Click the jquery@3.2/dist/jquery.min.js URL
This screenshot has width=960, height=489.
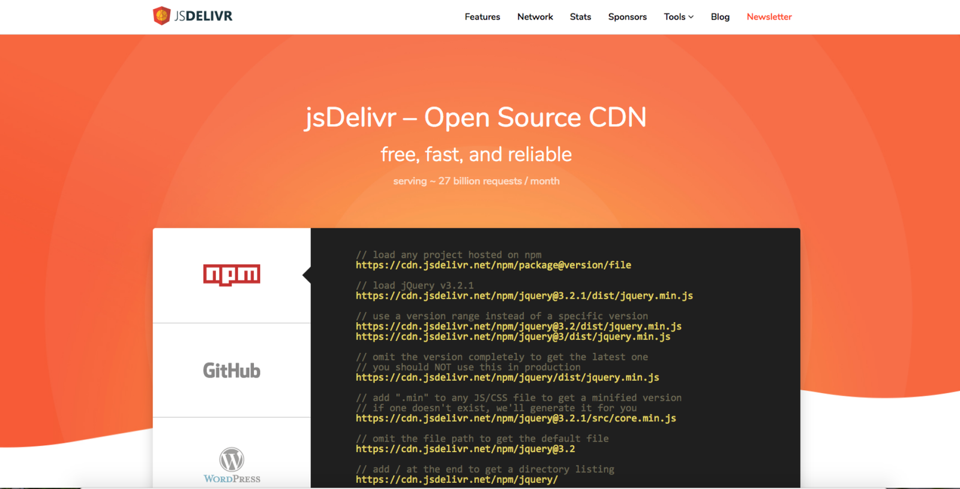tap(518, 326)
